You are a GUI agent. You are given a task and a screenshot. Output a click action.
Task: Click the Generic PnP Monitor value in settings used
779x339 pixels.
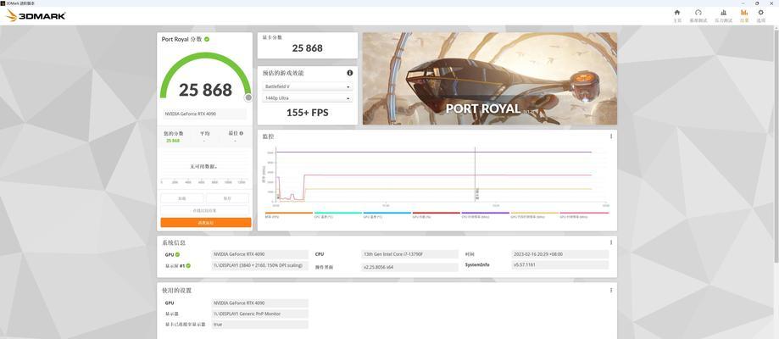point(259,314)
